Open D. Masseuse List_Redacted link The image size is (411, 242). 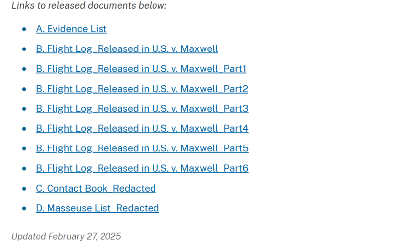coord(97,208)
